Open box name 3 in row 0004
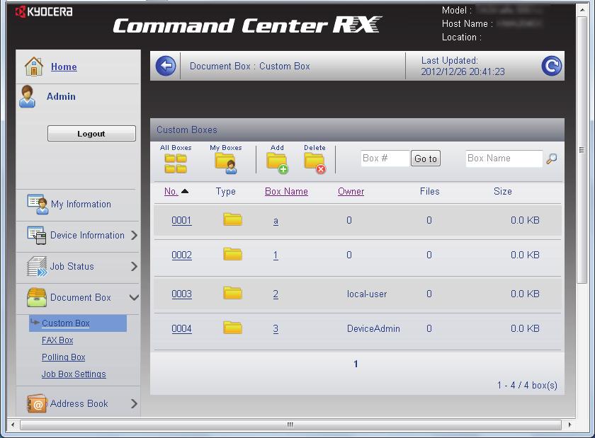This screenshot has height=438, width=595. tap(276, 328)
